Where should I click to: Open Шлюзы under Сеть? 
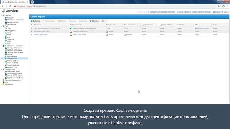(x=10, y=33)
